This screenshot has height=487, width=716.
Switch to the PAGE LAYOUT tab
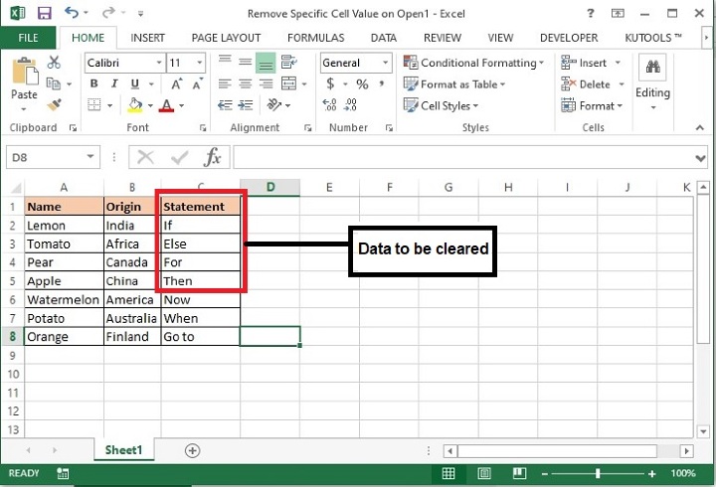pyautogui.click(x=226, y=38)
